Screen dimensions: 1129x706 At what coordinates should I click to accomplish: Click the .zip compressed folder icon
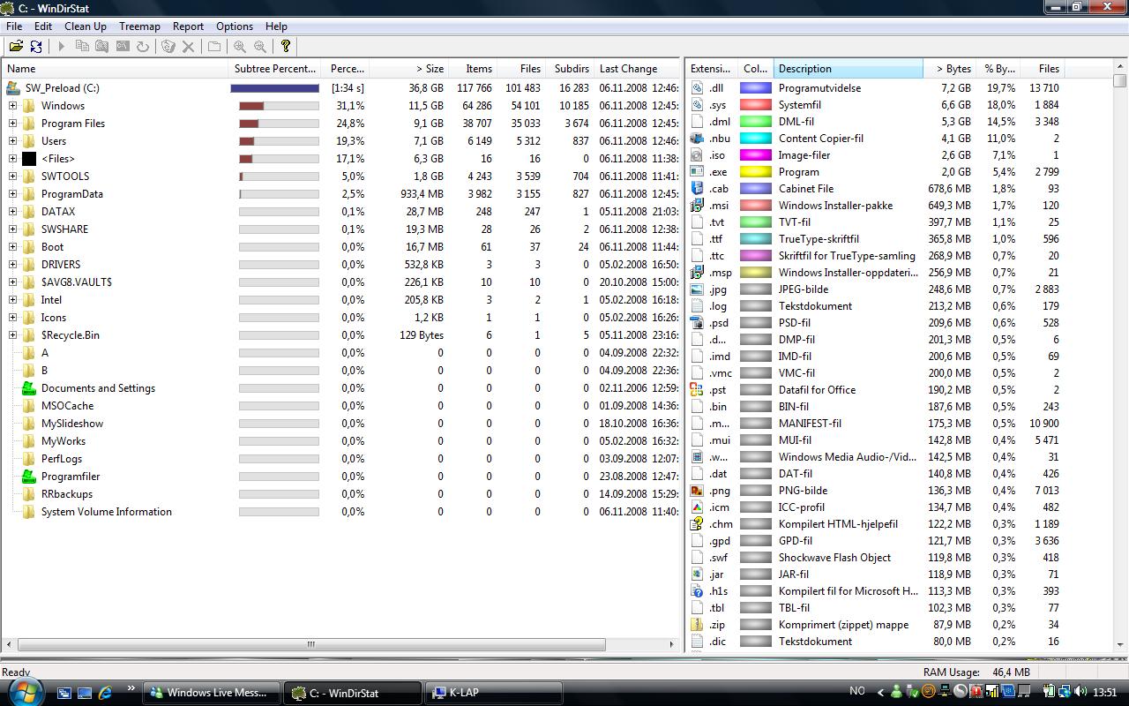697,625
